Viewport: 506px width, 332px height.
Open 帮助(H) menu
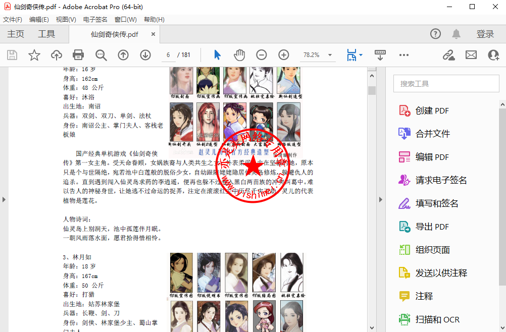click(154, 20)
